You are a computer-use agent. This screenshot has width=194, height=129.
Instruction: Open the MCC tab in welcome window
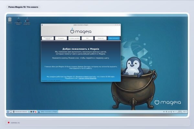[87, 38]
